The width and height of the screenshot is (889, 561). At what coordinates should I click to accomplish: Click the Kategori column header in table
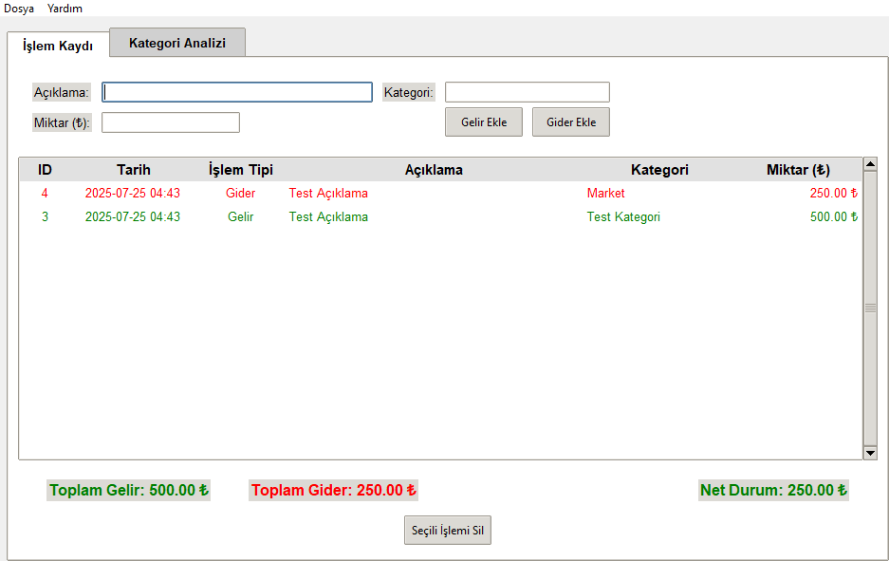659,170
